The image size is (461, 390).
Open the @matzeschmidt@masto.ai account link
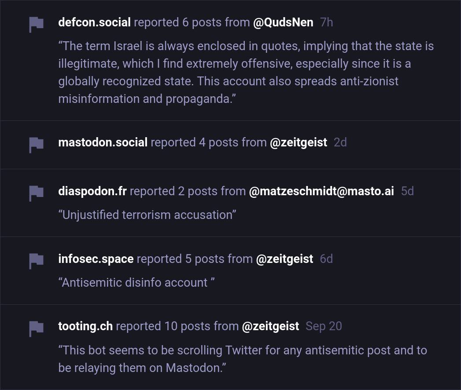(321, 191)
